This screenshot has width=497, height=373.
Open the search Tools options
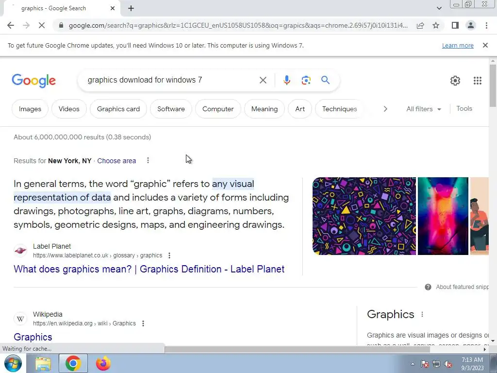(464, 108)
